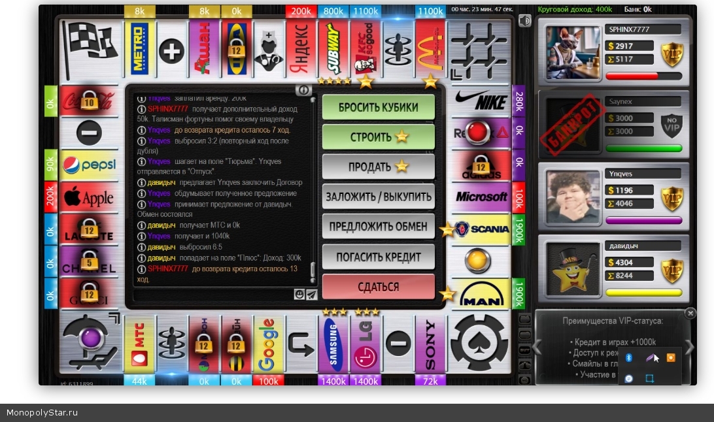Select the Samsung property cell
714x422 pixels.
(x=333, y=344)
